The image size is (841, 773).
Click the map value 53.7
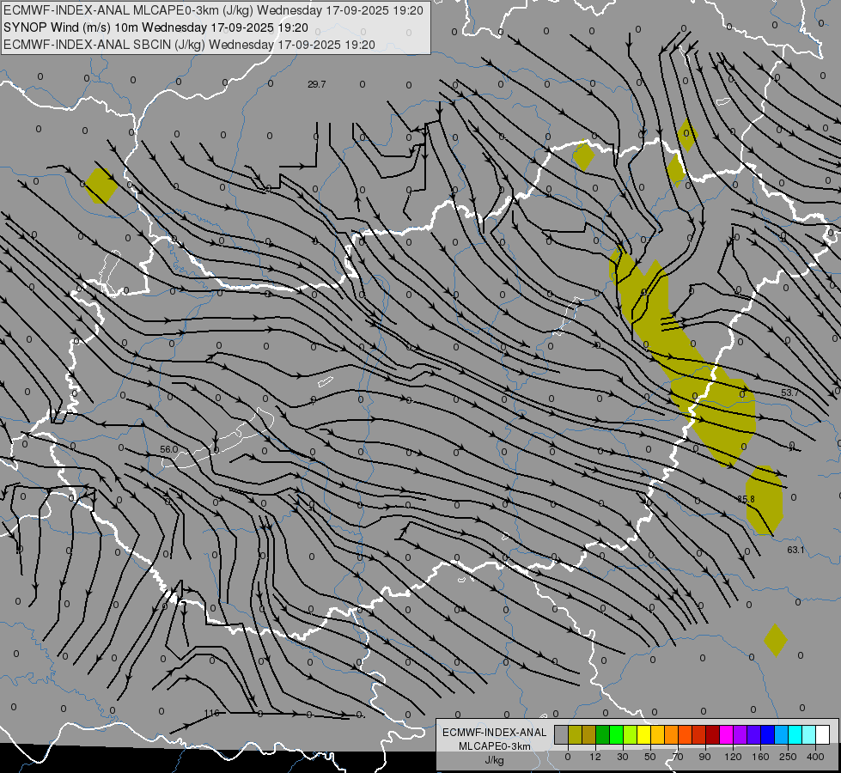tap(789, 393)
